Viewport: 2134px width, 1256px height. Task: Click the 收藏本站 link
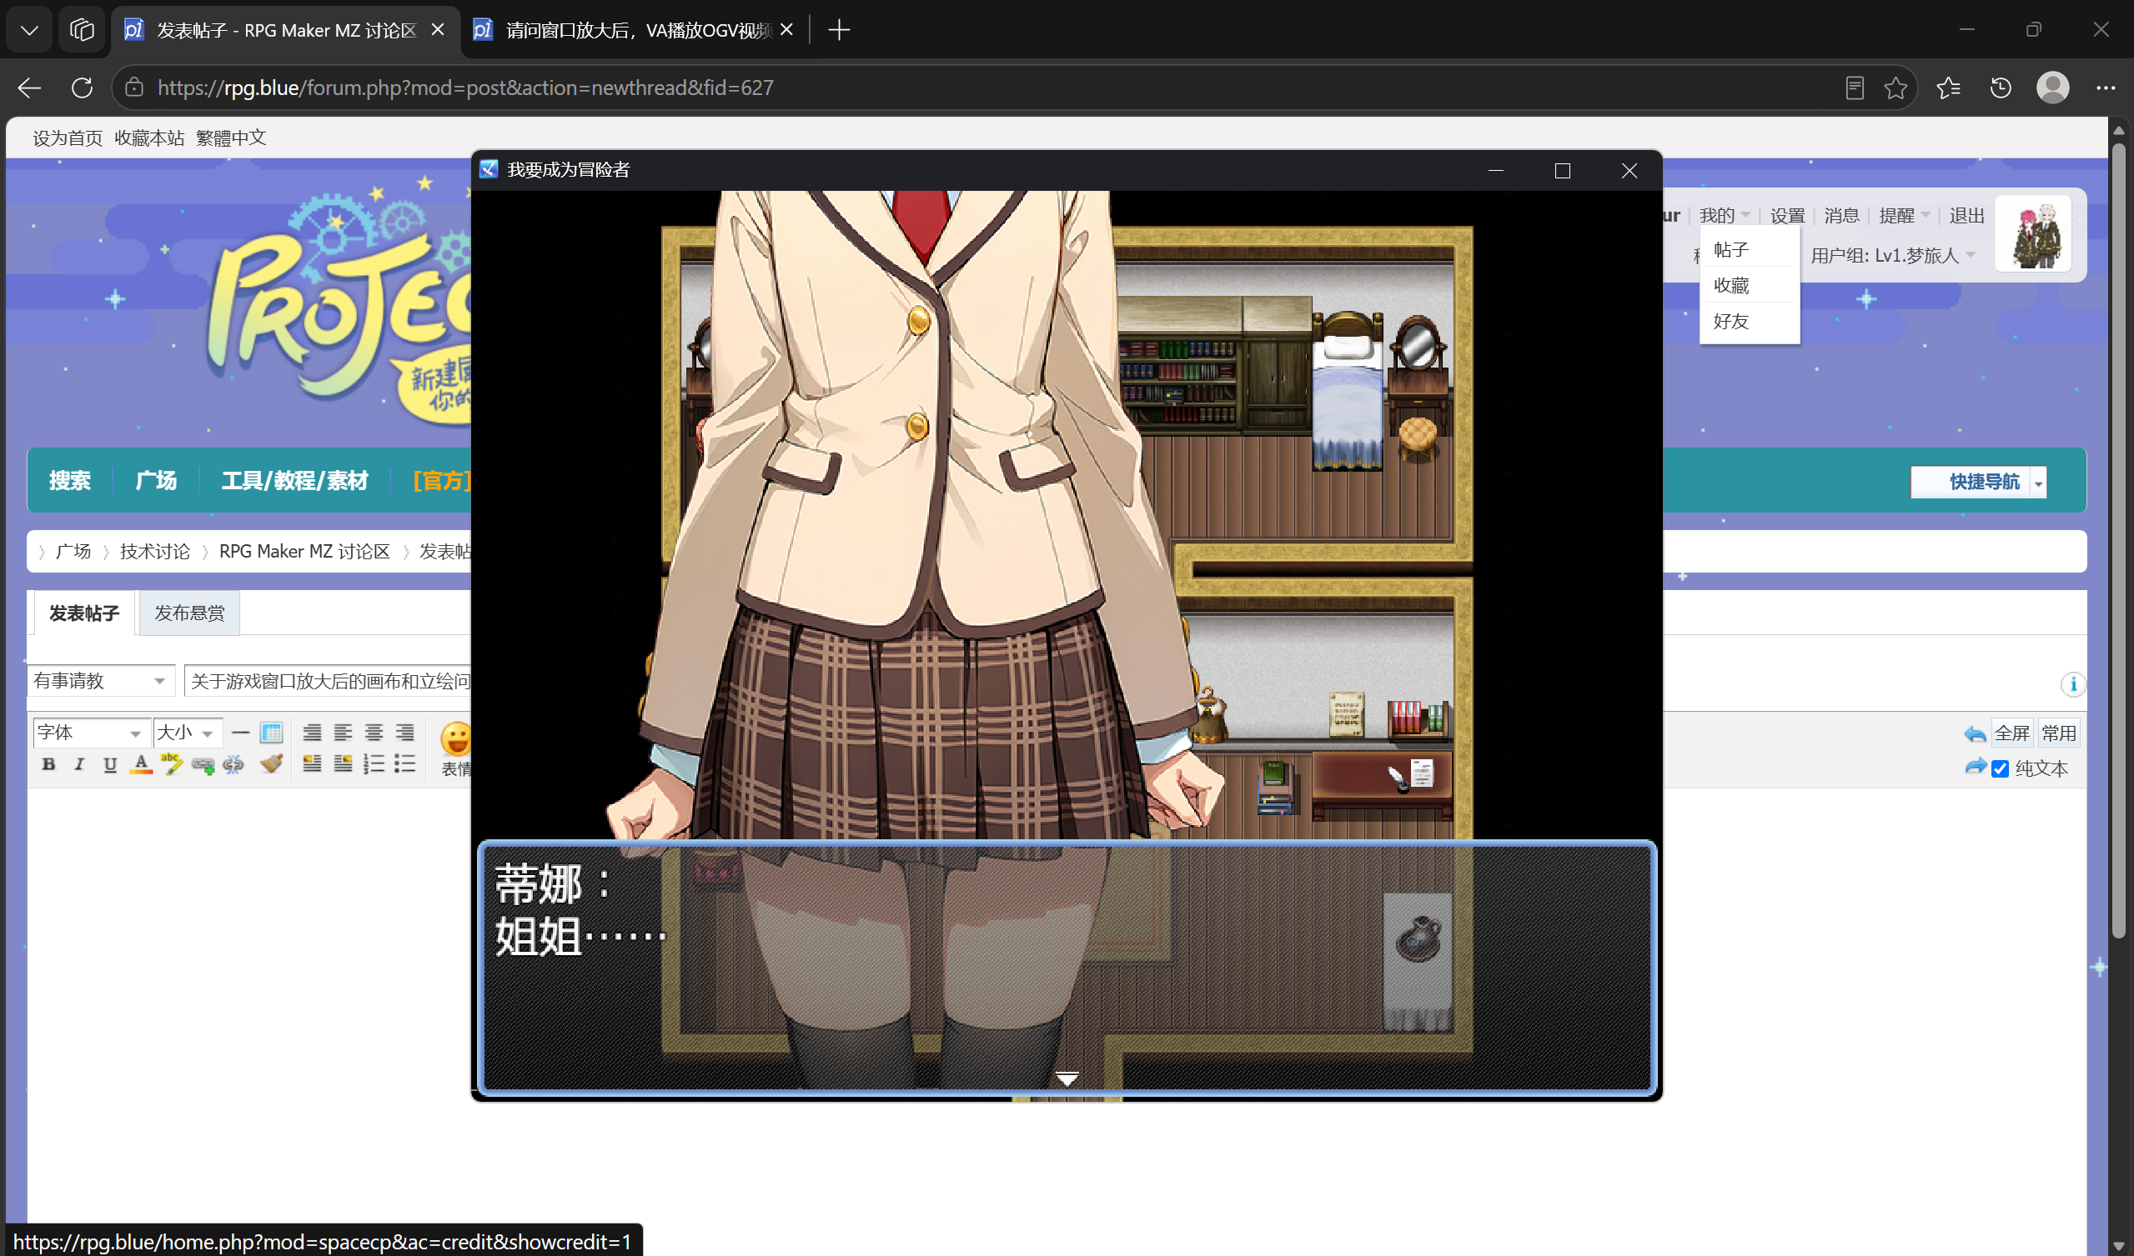coord(149,138)
